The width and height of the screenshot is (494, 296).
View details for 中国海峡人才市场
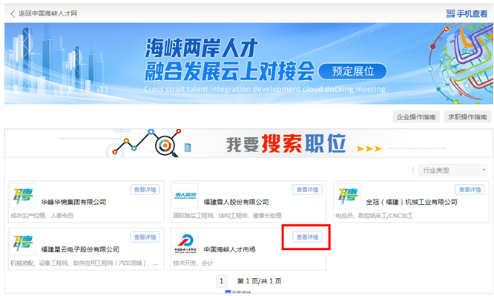click(307, 237)
